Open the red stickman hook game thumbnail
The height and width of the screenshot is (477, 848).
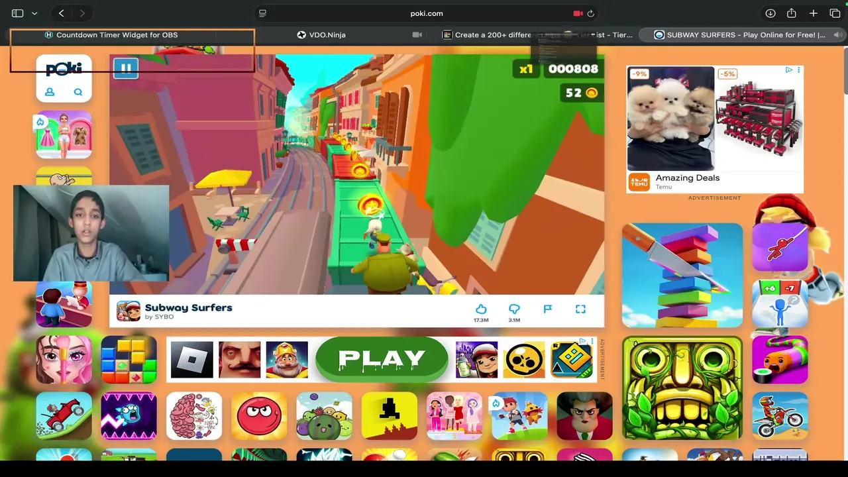[x=780, y=247]
